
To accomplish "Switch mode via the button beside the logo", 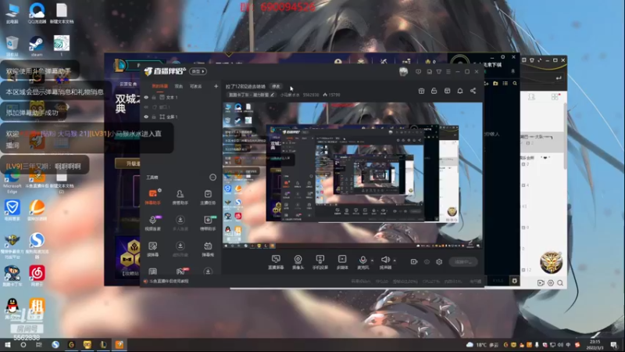I will click(198, 71).
